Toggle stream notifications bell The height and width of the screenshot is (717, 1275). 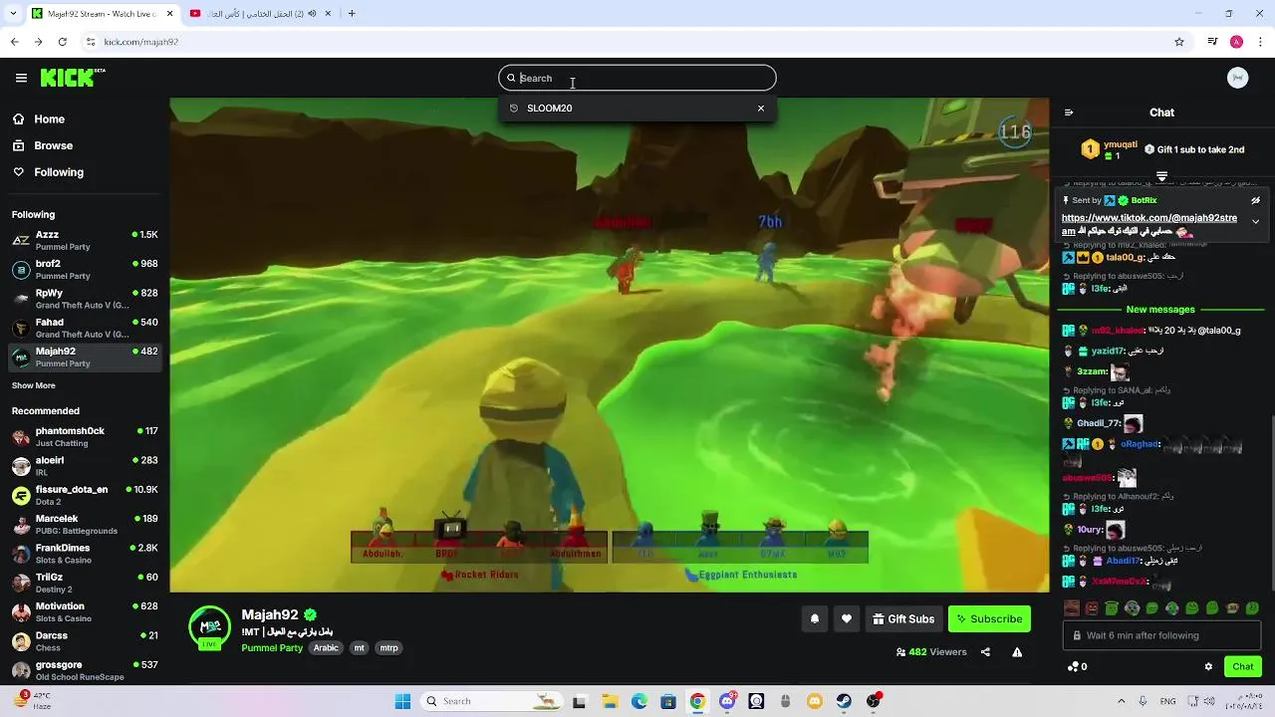tap(814, 618)
